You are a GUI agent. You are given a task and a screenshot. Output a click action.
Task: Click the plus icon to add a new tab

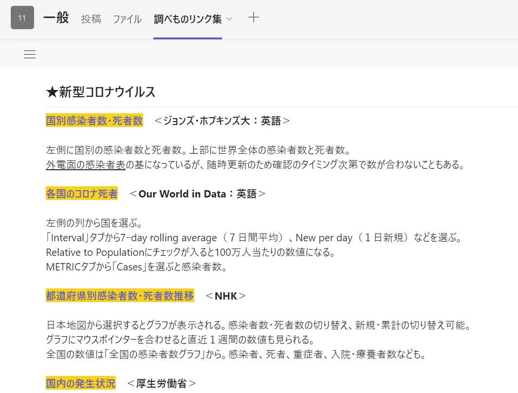coord(253,18)
